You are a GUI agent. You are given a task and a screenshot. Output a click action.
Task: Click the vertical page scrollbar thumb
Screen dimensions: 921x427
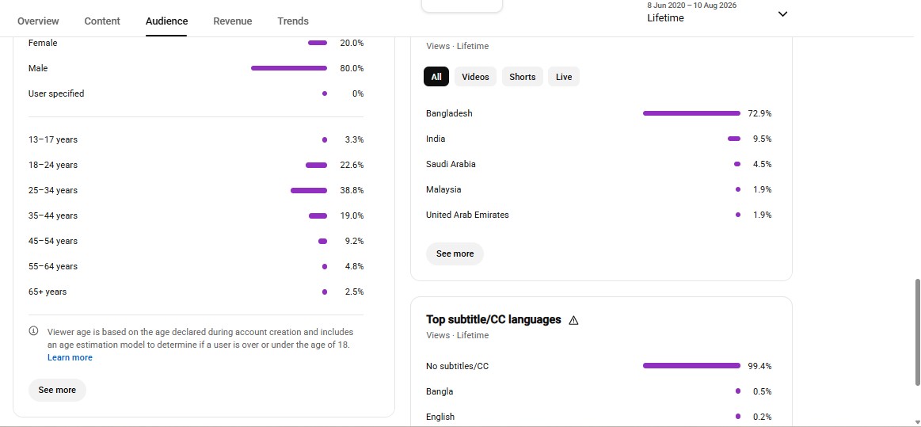coord(917,333)
